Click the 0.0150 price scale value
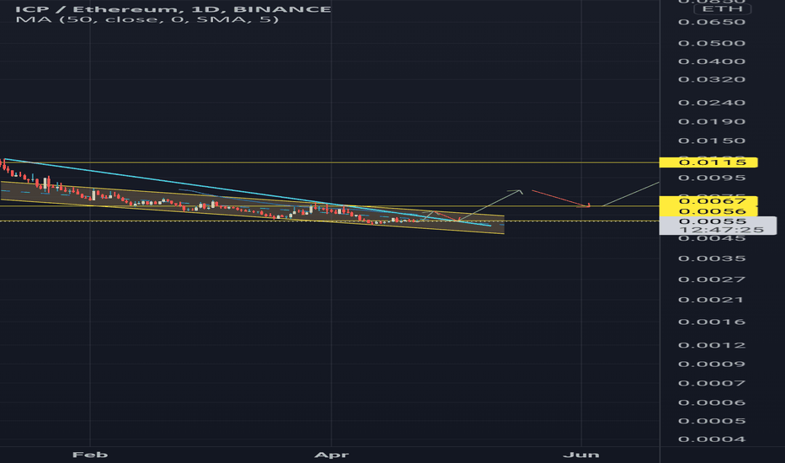The width and height of the screenshot is (785, 463). click(x=712, y=141)
